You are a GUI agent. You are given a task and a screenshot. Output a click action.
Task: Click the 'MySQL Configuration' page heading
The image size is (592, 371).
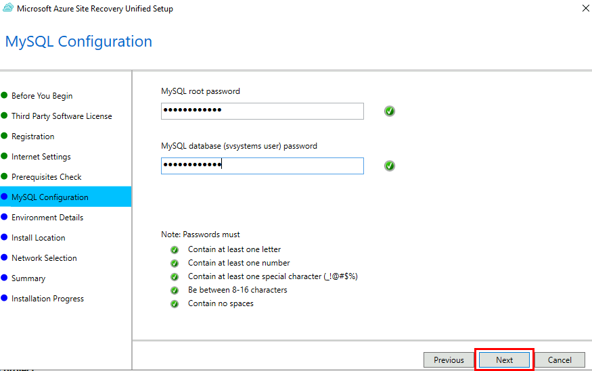pyautogui.click(x=78, y=41)
